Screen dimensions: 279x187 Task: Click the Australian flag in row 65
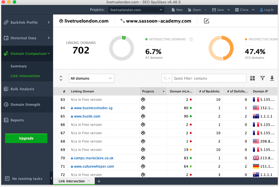[256, 116]
